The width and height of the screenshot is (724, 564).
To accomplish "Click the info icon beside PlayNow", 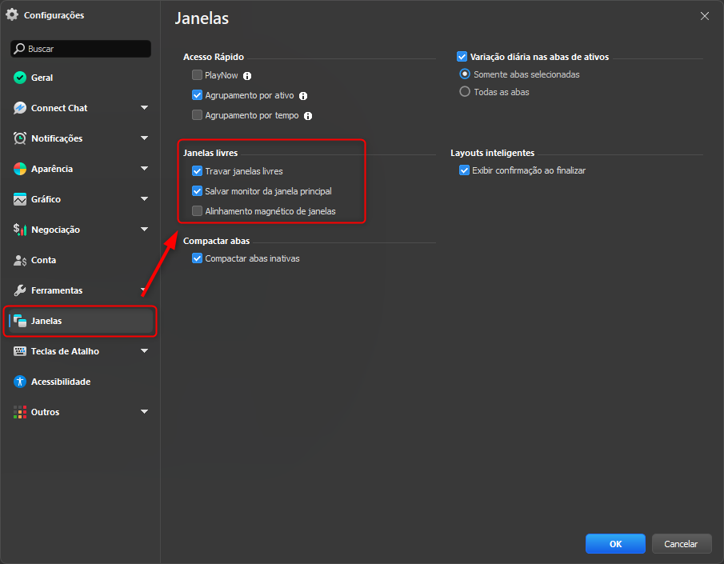I will [x=247, y=76].
